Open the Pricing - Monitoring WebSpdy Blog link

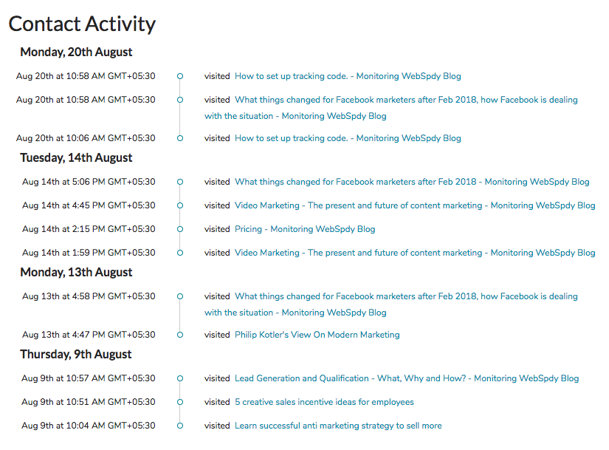click(305, 229)
